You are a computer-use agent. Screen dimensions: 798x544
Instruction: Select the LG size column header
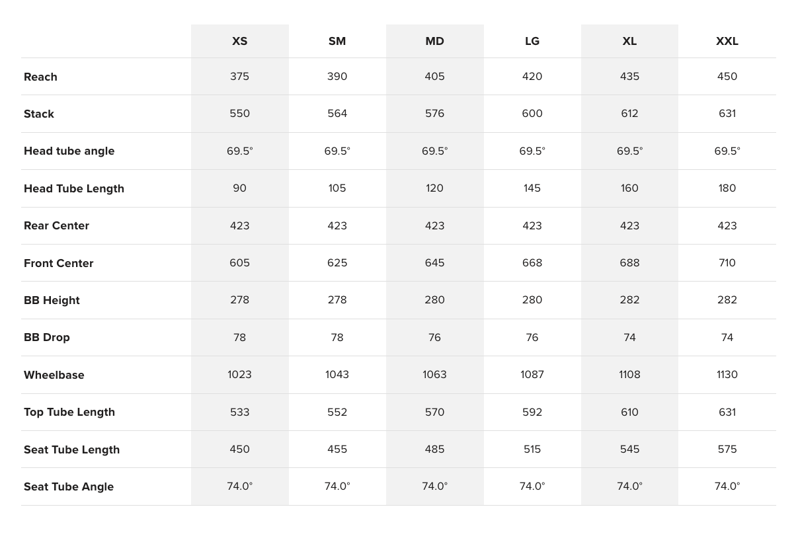click(x=532, y=41)
